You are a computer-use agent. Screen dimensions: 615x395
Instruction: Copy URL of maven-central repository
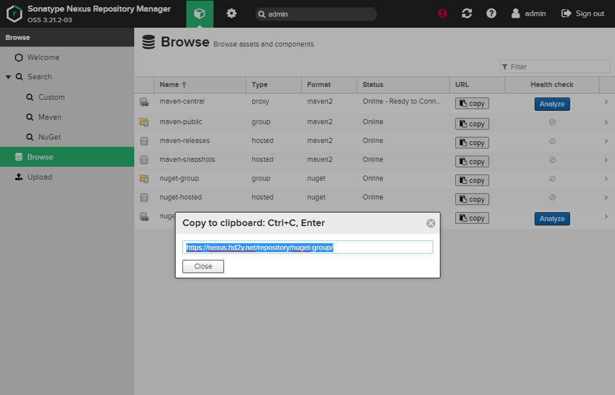tap(472, 104)
